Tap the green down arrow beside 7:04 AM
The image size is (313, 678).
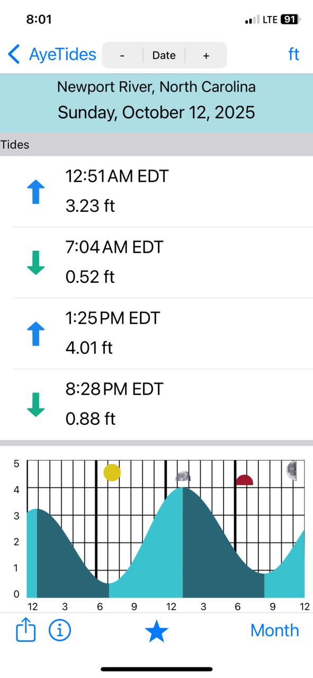pyautogui.click(x=35, y=263)
